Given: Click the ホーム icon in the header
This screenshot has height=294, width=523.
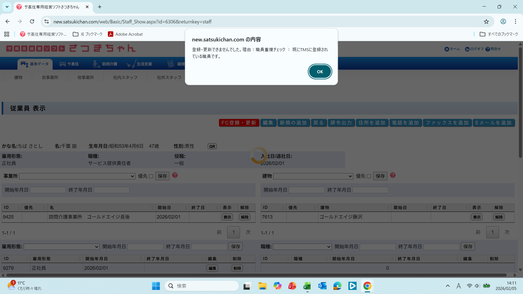Looking at the screenshot, I should point(447,49).
